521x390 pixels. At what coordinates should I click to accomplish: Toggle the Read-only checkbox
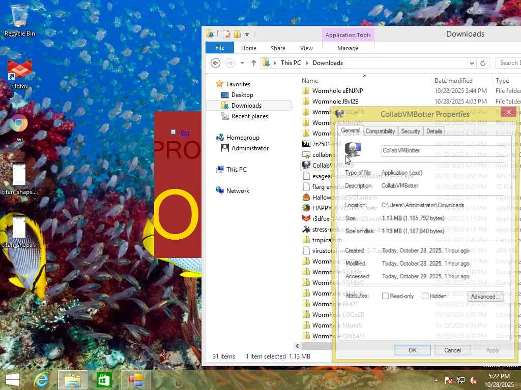pos(385,296)
